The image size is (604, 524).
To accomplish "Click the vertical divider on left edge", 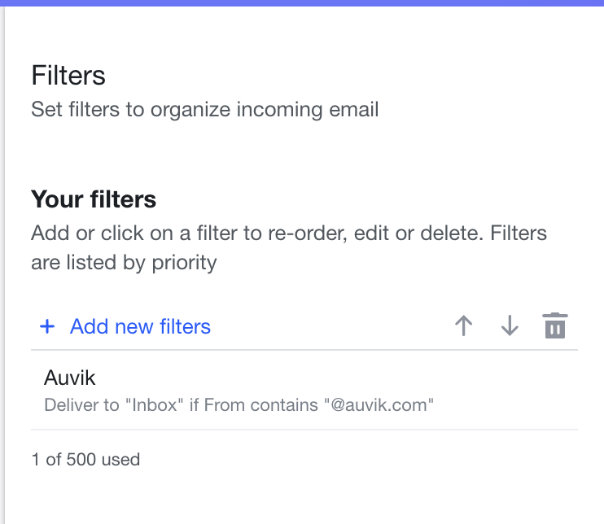I will tap(3, 265).
